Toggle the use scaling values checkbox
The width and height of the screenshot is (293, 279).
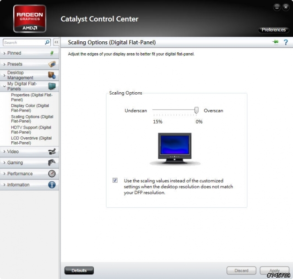coord(115,180)
